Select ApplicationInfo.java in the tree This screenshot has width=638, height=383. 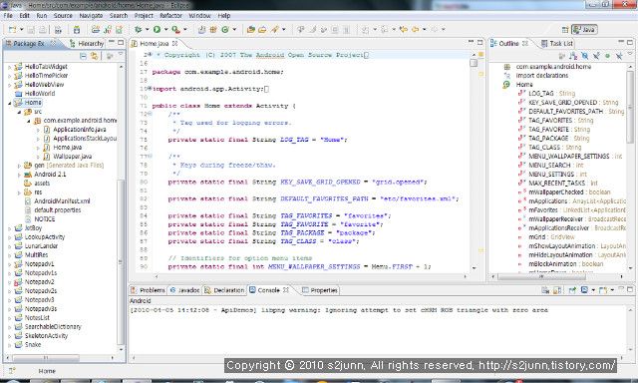[x=80, y=130]
